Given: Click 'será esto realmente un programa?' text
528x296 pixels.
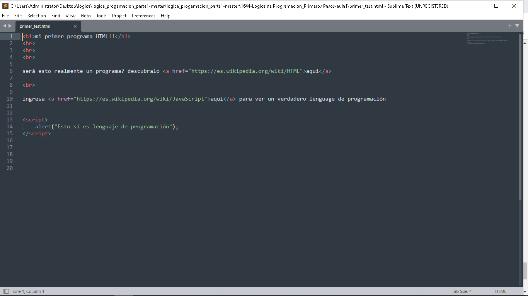Looking at the screenshot, I should (x=73, y=71).
